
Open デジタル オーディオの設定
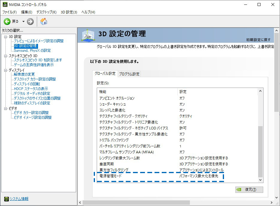[x=32, y=94]
